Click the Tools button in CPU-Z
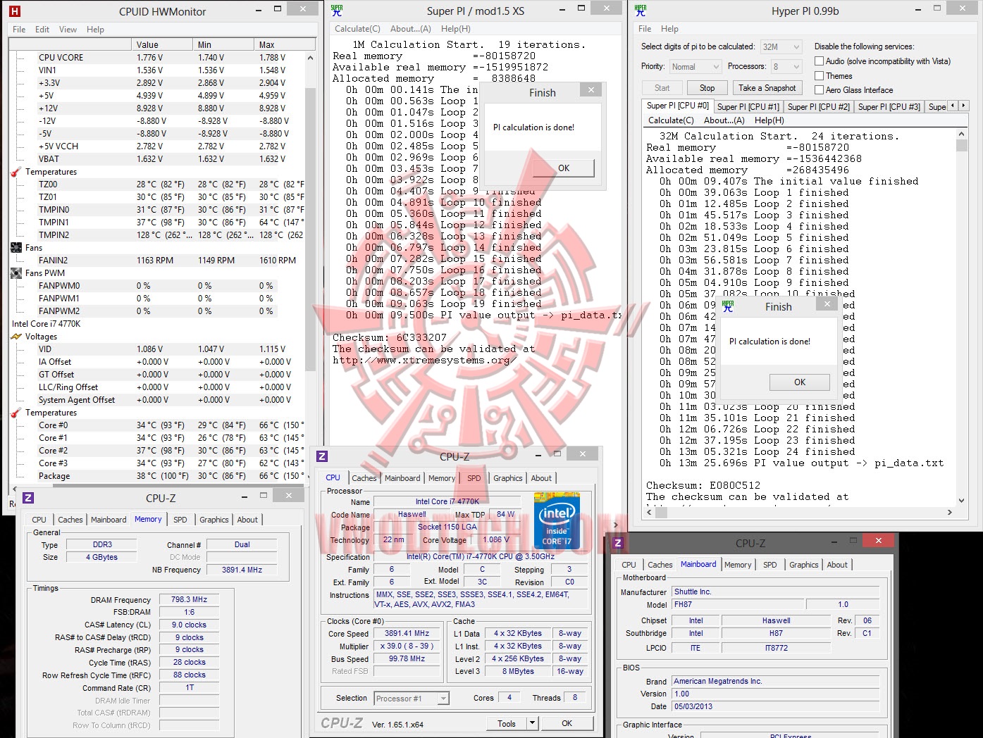The image size is (983, 738). click(506, 723)
